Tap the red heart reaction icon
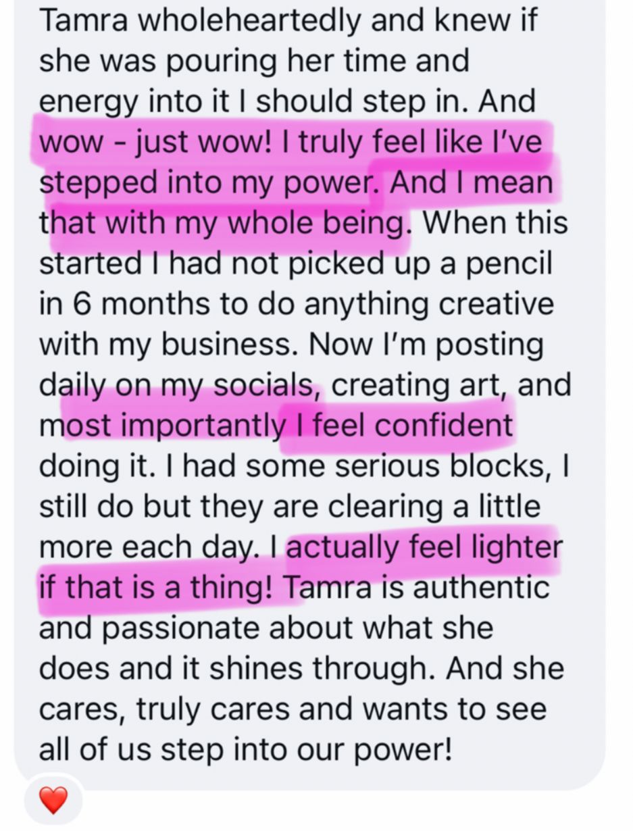This screenshot has width=633, height=831. (x=53, y=801)
